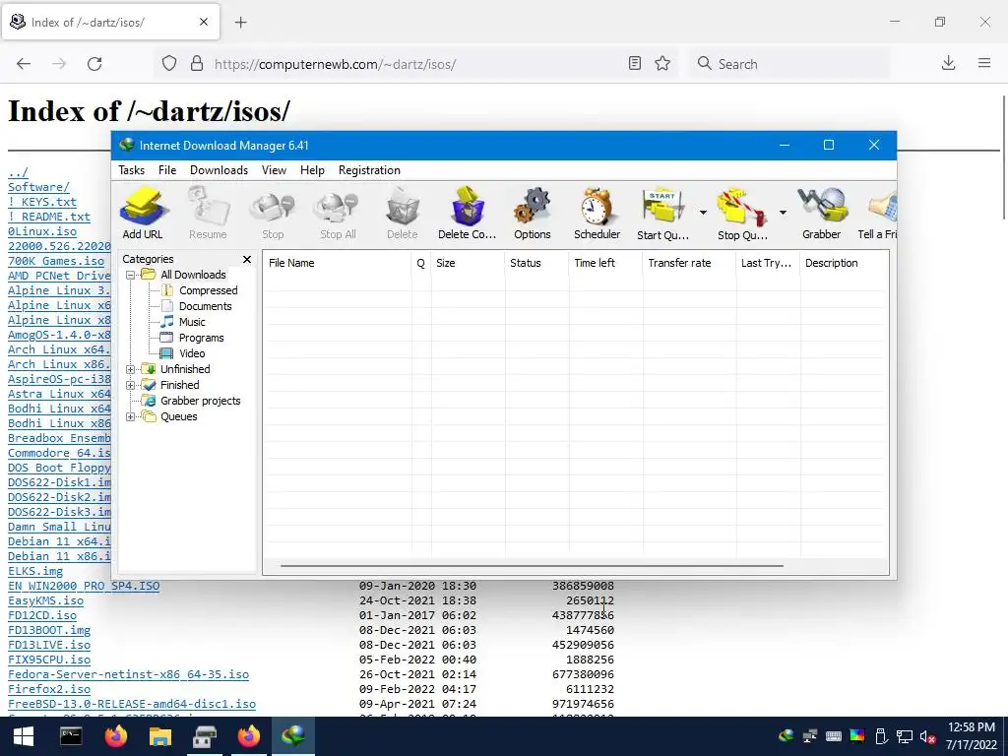Open the Software/ directory link

pos(38,187)
